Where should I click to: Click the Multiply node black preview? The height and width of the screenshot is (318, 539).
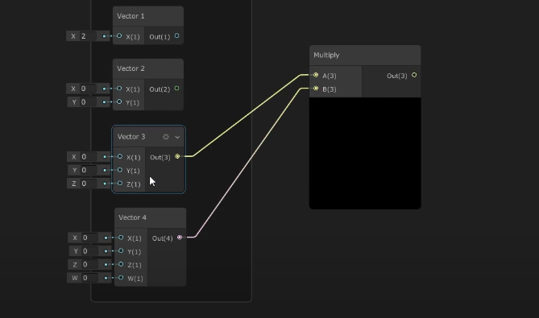365,153
